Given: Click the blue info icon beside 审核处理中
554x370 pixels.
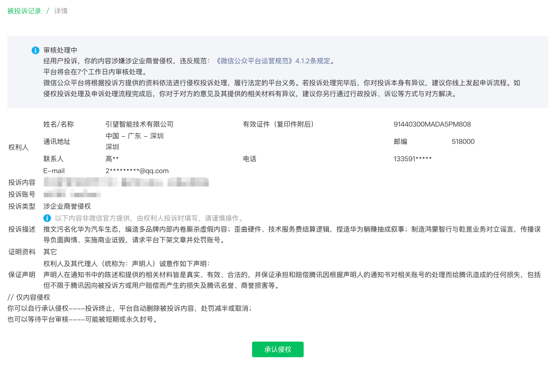Looking at the screenshot, I should (35, 50).
